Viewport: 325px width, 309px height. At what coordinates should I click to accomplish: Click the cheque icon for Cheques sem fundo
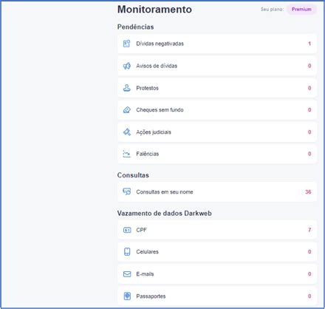point(127,109)
